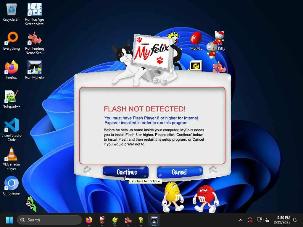This screenshot has height=227, width=303.
Task: Open the clock showing 9:50 PM
Action: (x=282, y=220)
